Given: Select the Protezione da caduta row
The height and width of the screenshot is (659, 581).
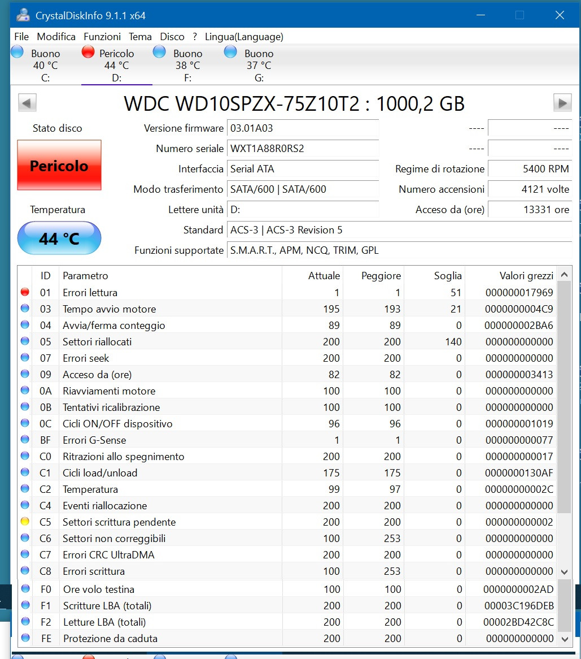Looking at the screenshot, I should (x=287, y=639).
